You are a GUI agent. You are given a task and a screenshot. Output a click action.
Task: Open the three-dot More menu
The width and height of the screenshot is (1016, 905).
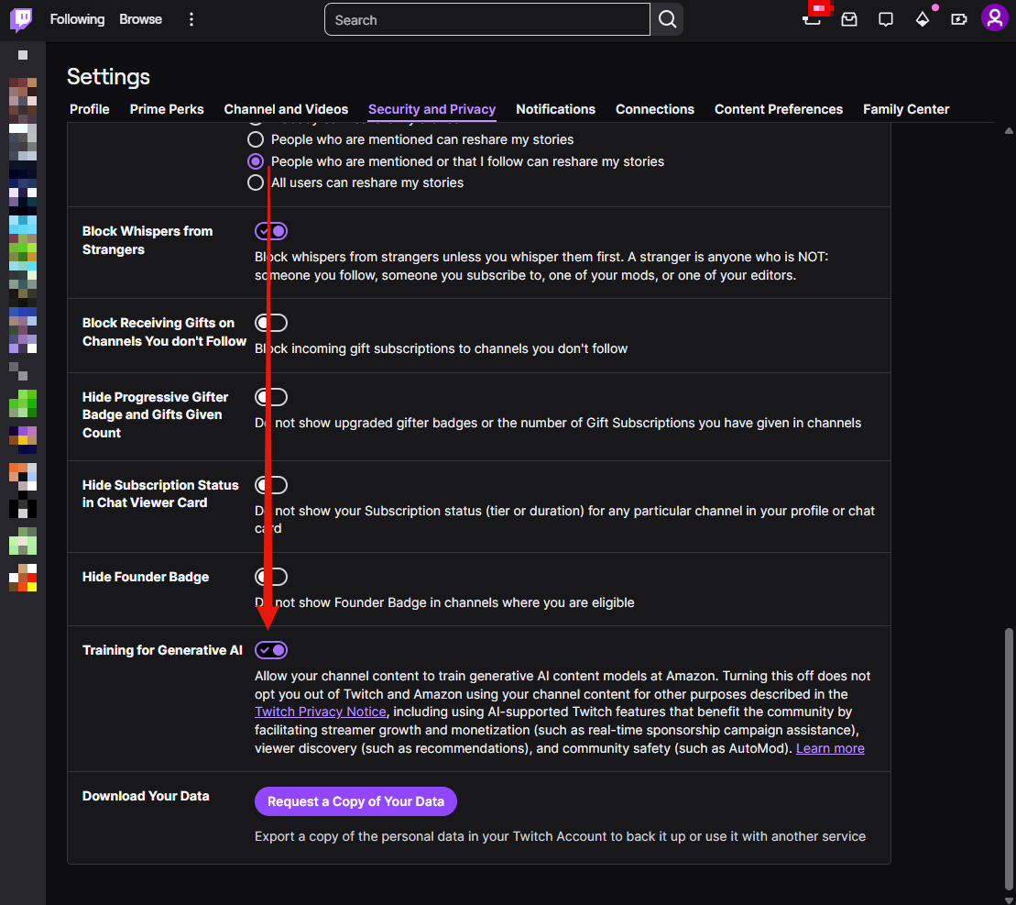click(x=191, y=19)
